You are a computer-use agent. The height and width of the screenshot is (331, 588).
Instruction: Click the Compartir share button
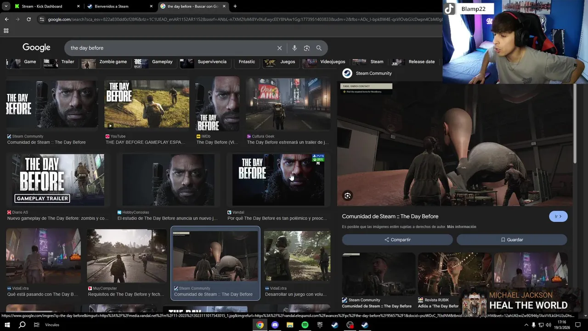click(397, 240)
